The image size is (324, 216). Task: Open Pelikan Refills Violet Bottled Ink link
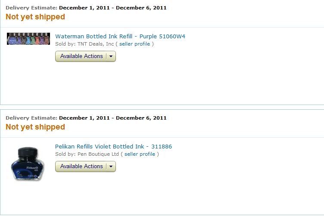click(x=113, y=146)
